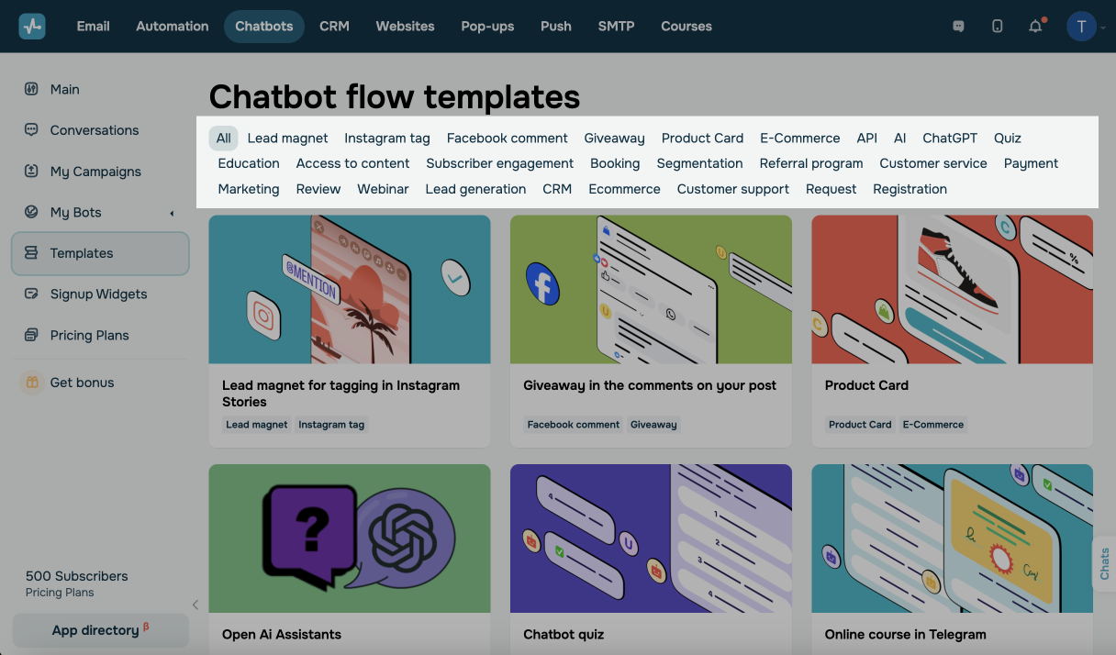Click the Templates sidebar icon
The image size is (1116, 655).
31,253
